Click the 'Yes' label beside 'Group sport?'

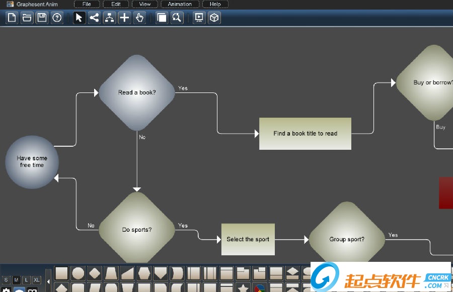pyautogui.click(x=393, y=235)
